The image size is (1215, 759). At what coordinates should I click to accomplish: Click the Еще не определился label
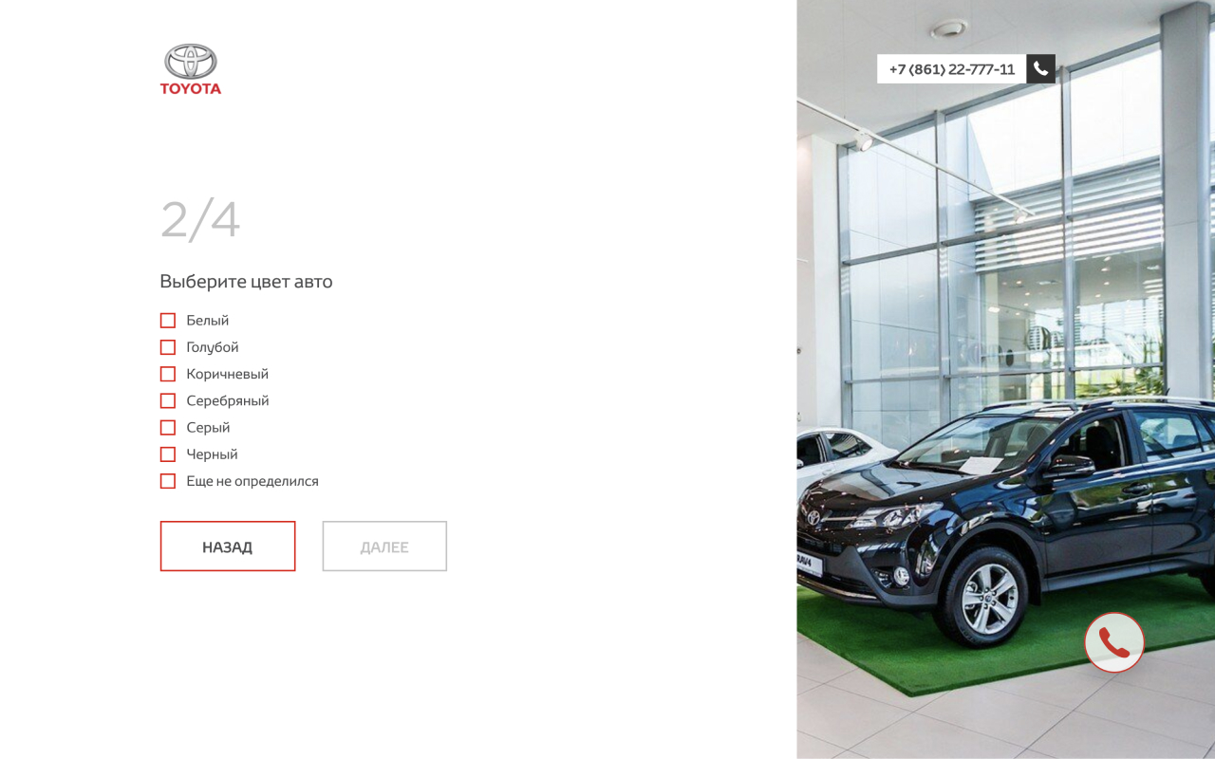tap(252, 481)
